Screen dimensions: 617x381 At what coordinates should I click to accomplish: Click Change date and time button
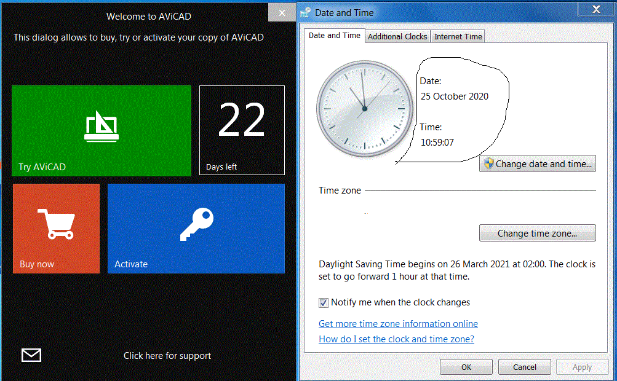pyautogui.click(x=538, y=163)
